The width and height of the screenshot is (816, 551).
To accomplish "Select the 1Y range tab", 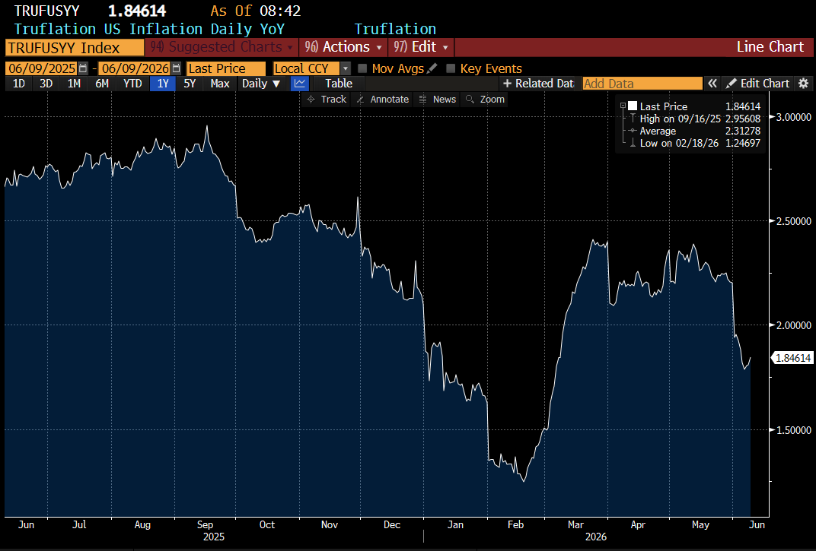I will (163, 83).
